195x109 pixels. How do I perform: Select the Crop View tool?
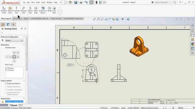[54, 10]
